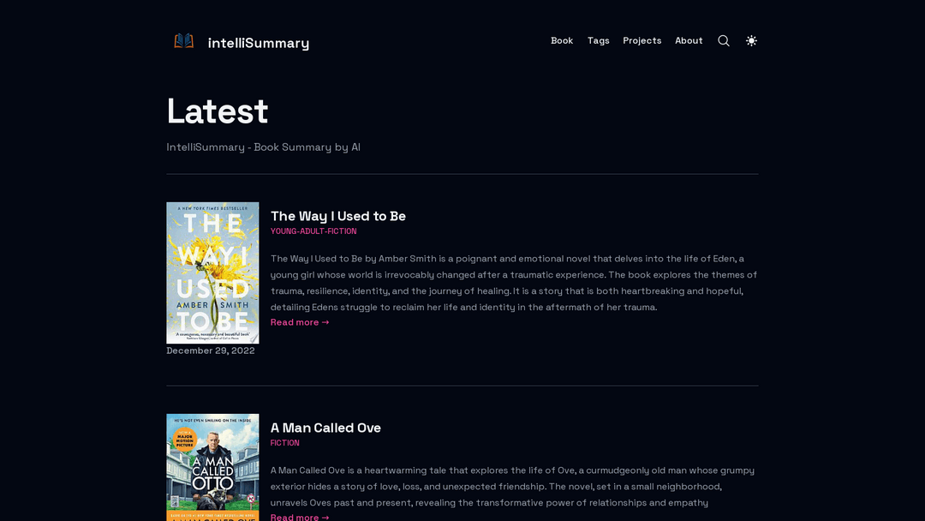
Task: Open the title link A Man Called Ove
Action: (325, 428)
